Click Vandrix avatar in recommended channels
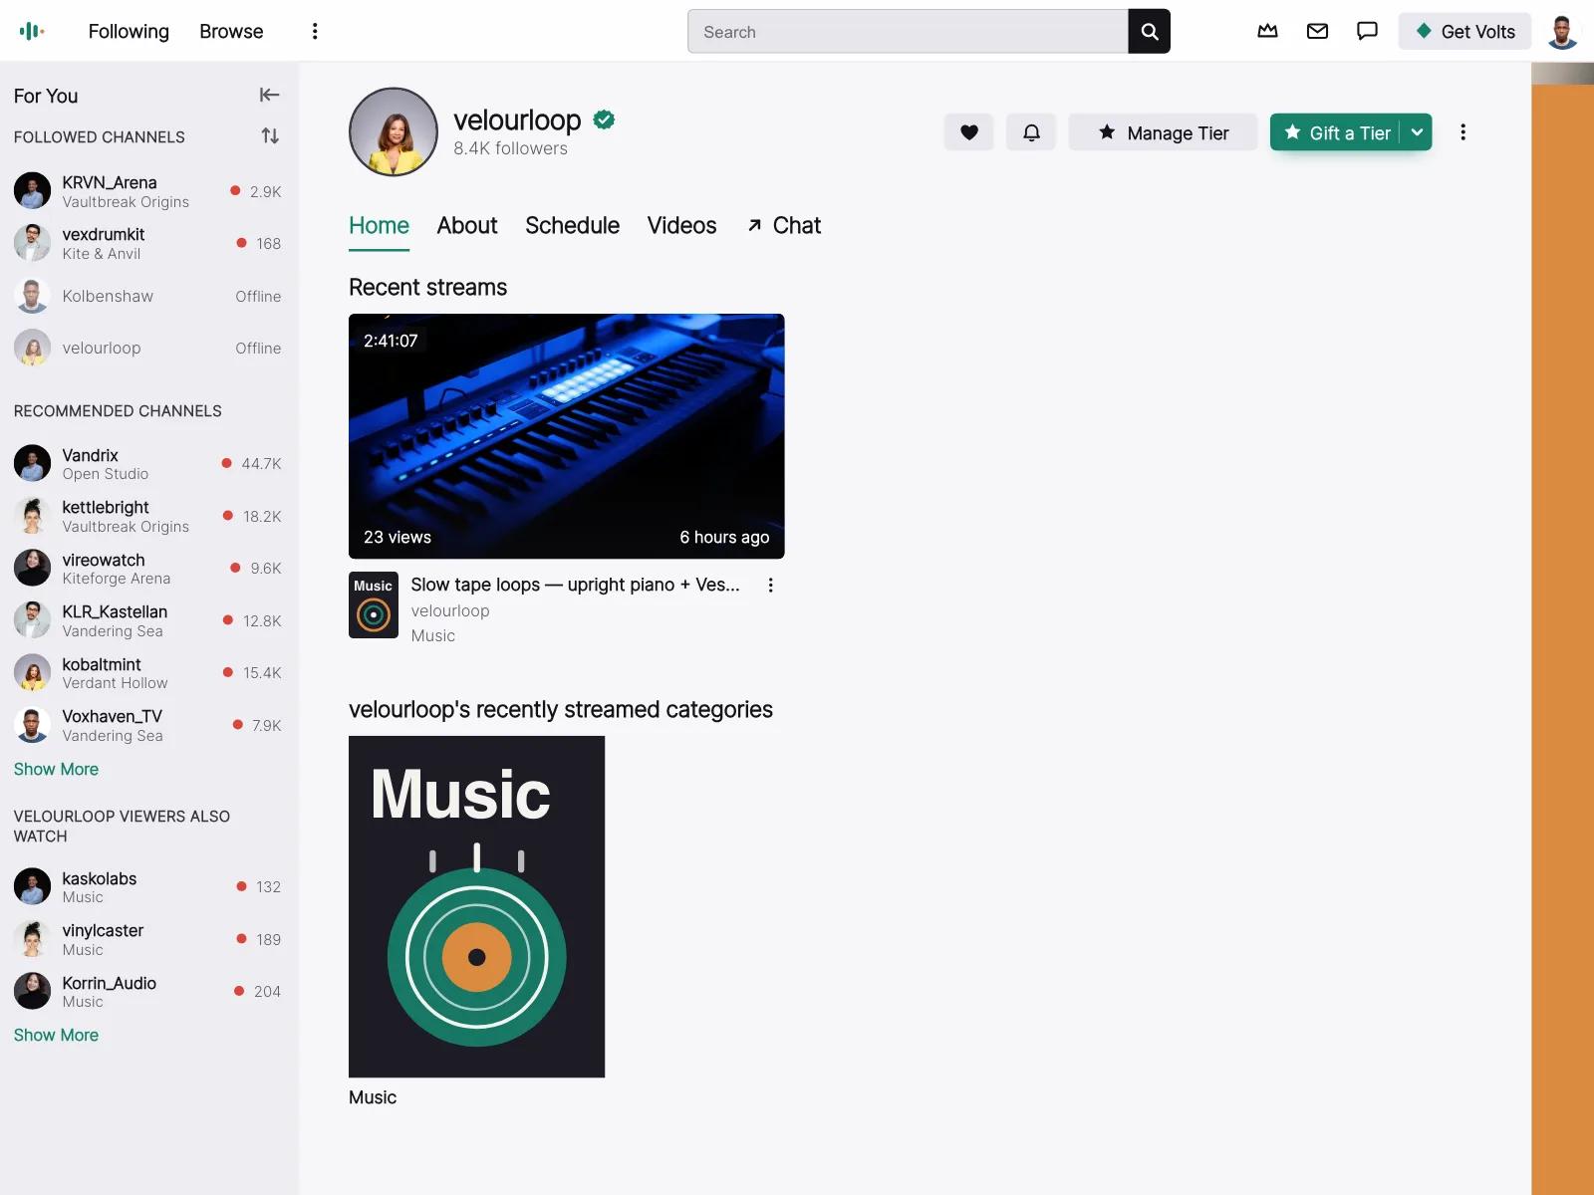1594x1195 pixels. tap(32, 463)
